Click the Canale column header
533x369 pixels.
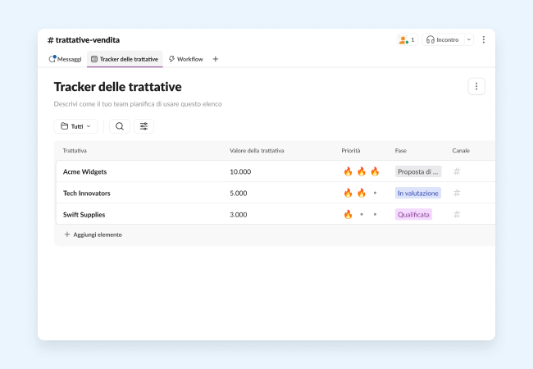pos(461,151)
